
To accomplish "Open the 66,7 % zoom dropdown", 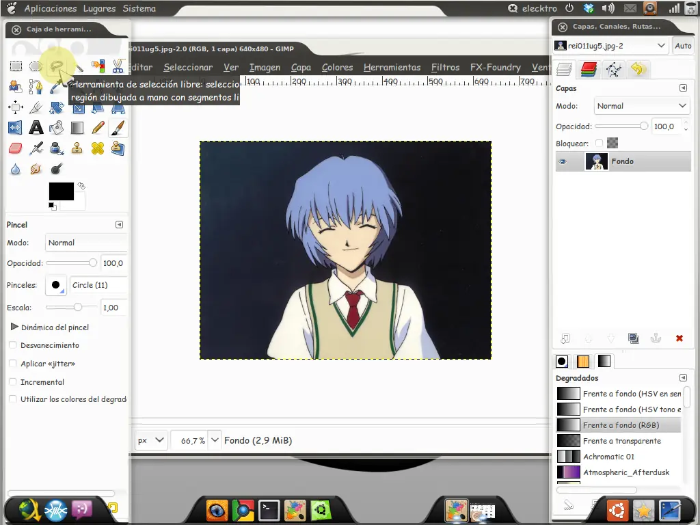I will click(215, 440).
